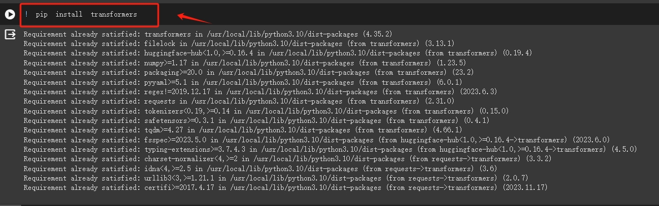Viewport: 659px width, 206px height.
Task: Place cursor in the pip install code cell
Action: click(336, 15)
